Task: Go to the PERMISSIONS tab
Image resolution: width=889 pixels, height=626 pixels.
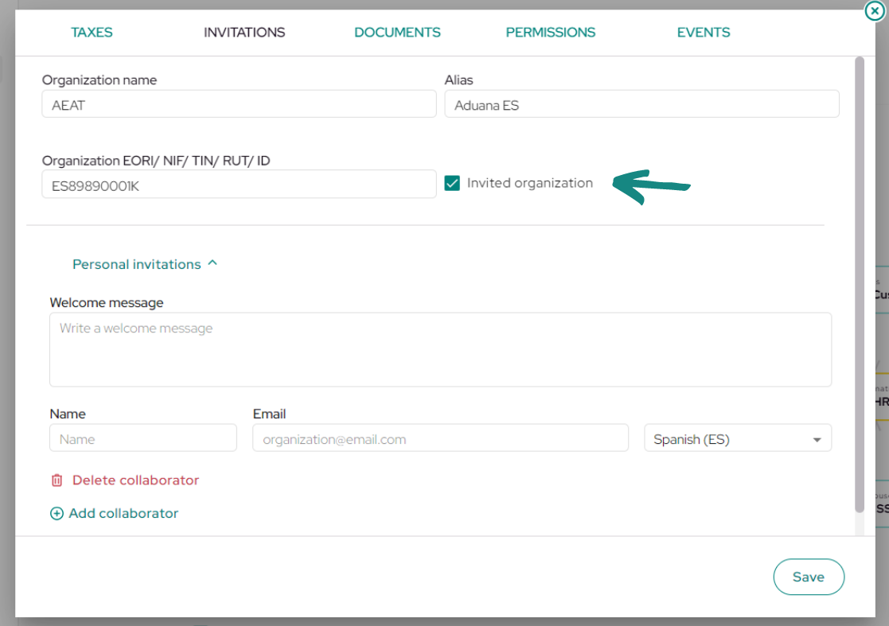Action: point(551,33)
